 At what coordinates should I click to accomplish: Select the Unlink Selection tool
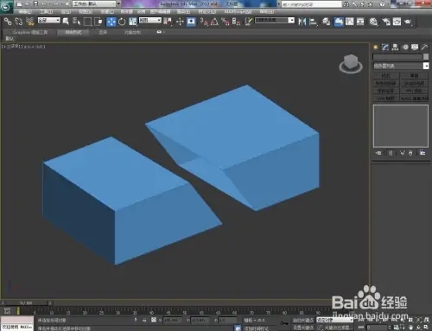(x=19, y=22)
